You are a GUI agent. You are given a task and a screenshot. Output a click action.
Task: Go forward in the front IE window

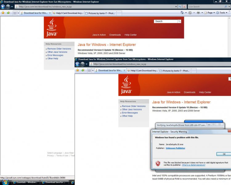83,64
